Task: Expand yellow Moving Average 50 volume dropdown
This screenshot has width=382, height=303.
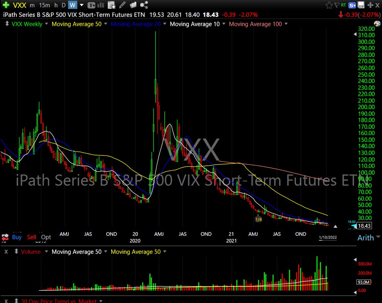Action: [165, 251]
